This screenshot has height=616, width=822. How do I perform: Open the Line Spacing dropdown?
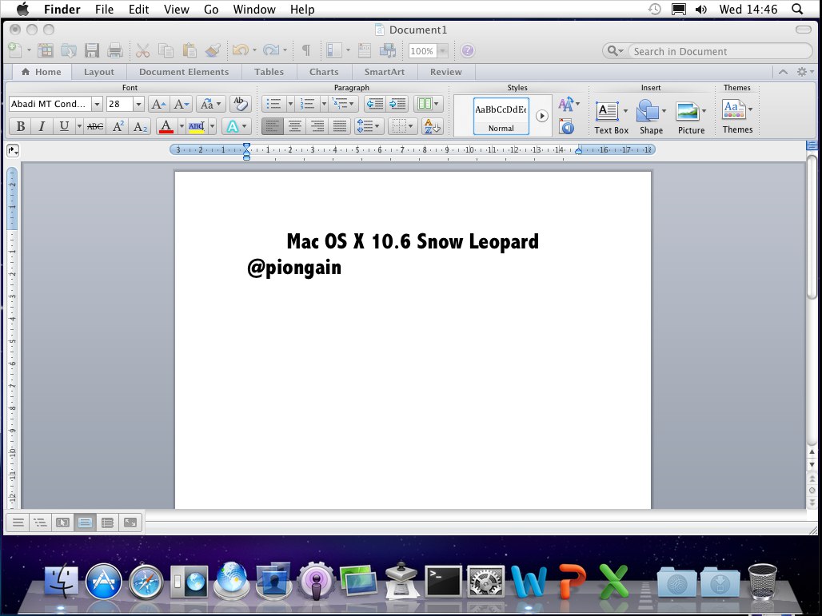coord(368,126)
